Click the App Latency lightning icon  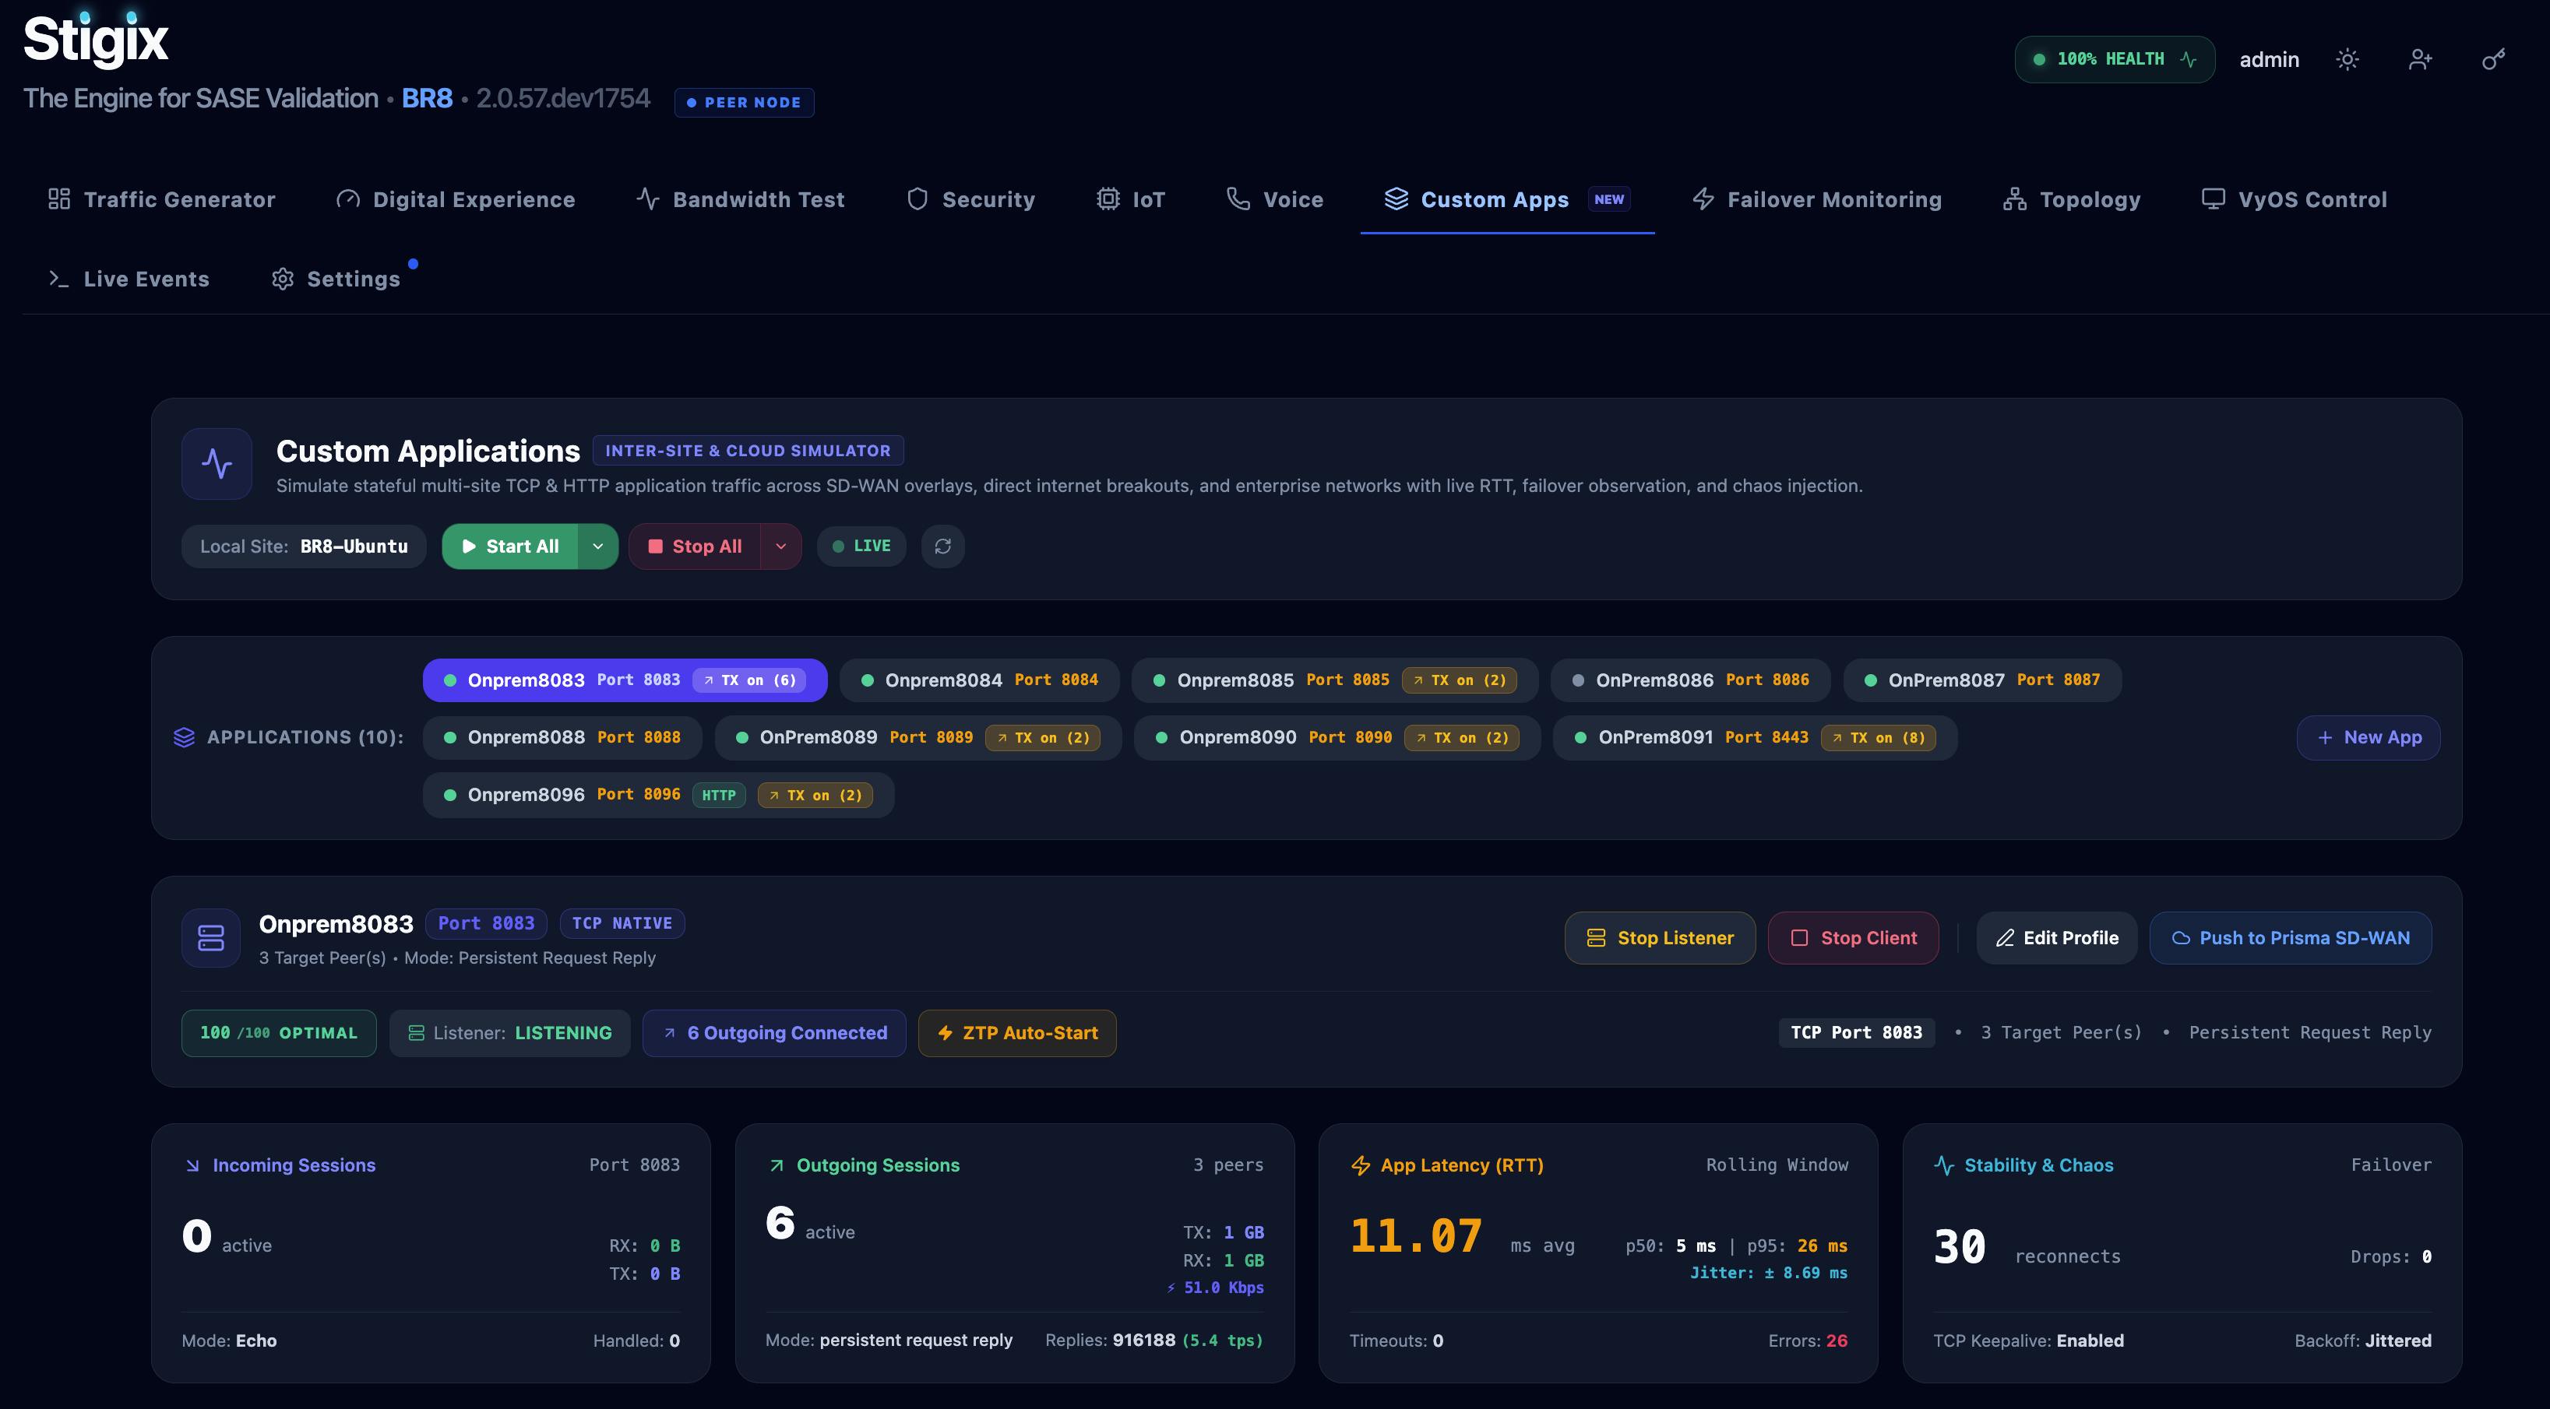[x=1360, y=1165]
